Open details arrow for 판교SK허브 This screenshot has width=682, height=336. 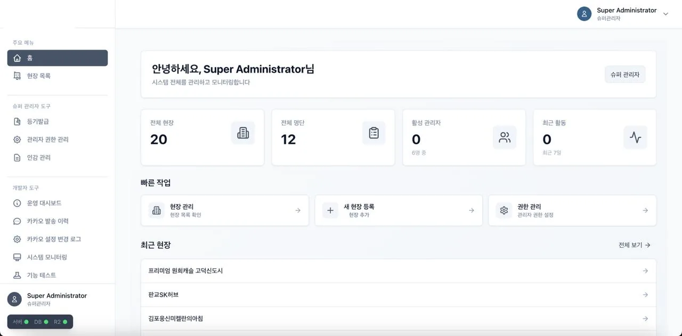click(645, 294)
